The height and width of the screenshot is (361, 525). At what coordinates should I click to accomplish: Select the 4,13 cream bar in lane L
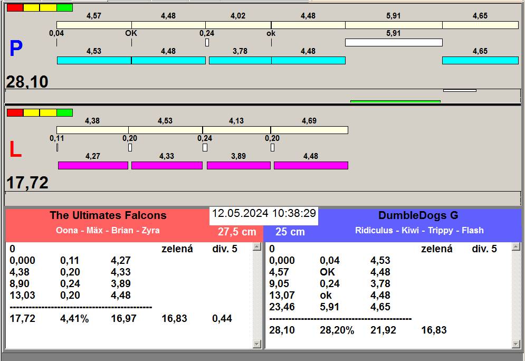(236, 130)
